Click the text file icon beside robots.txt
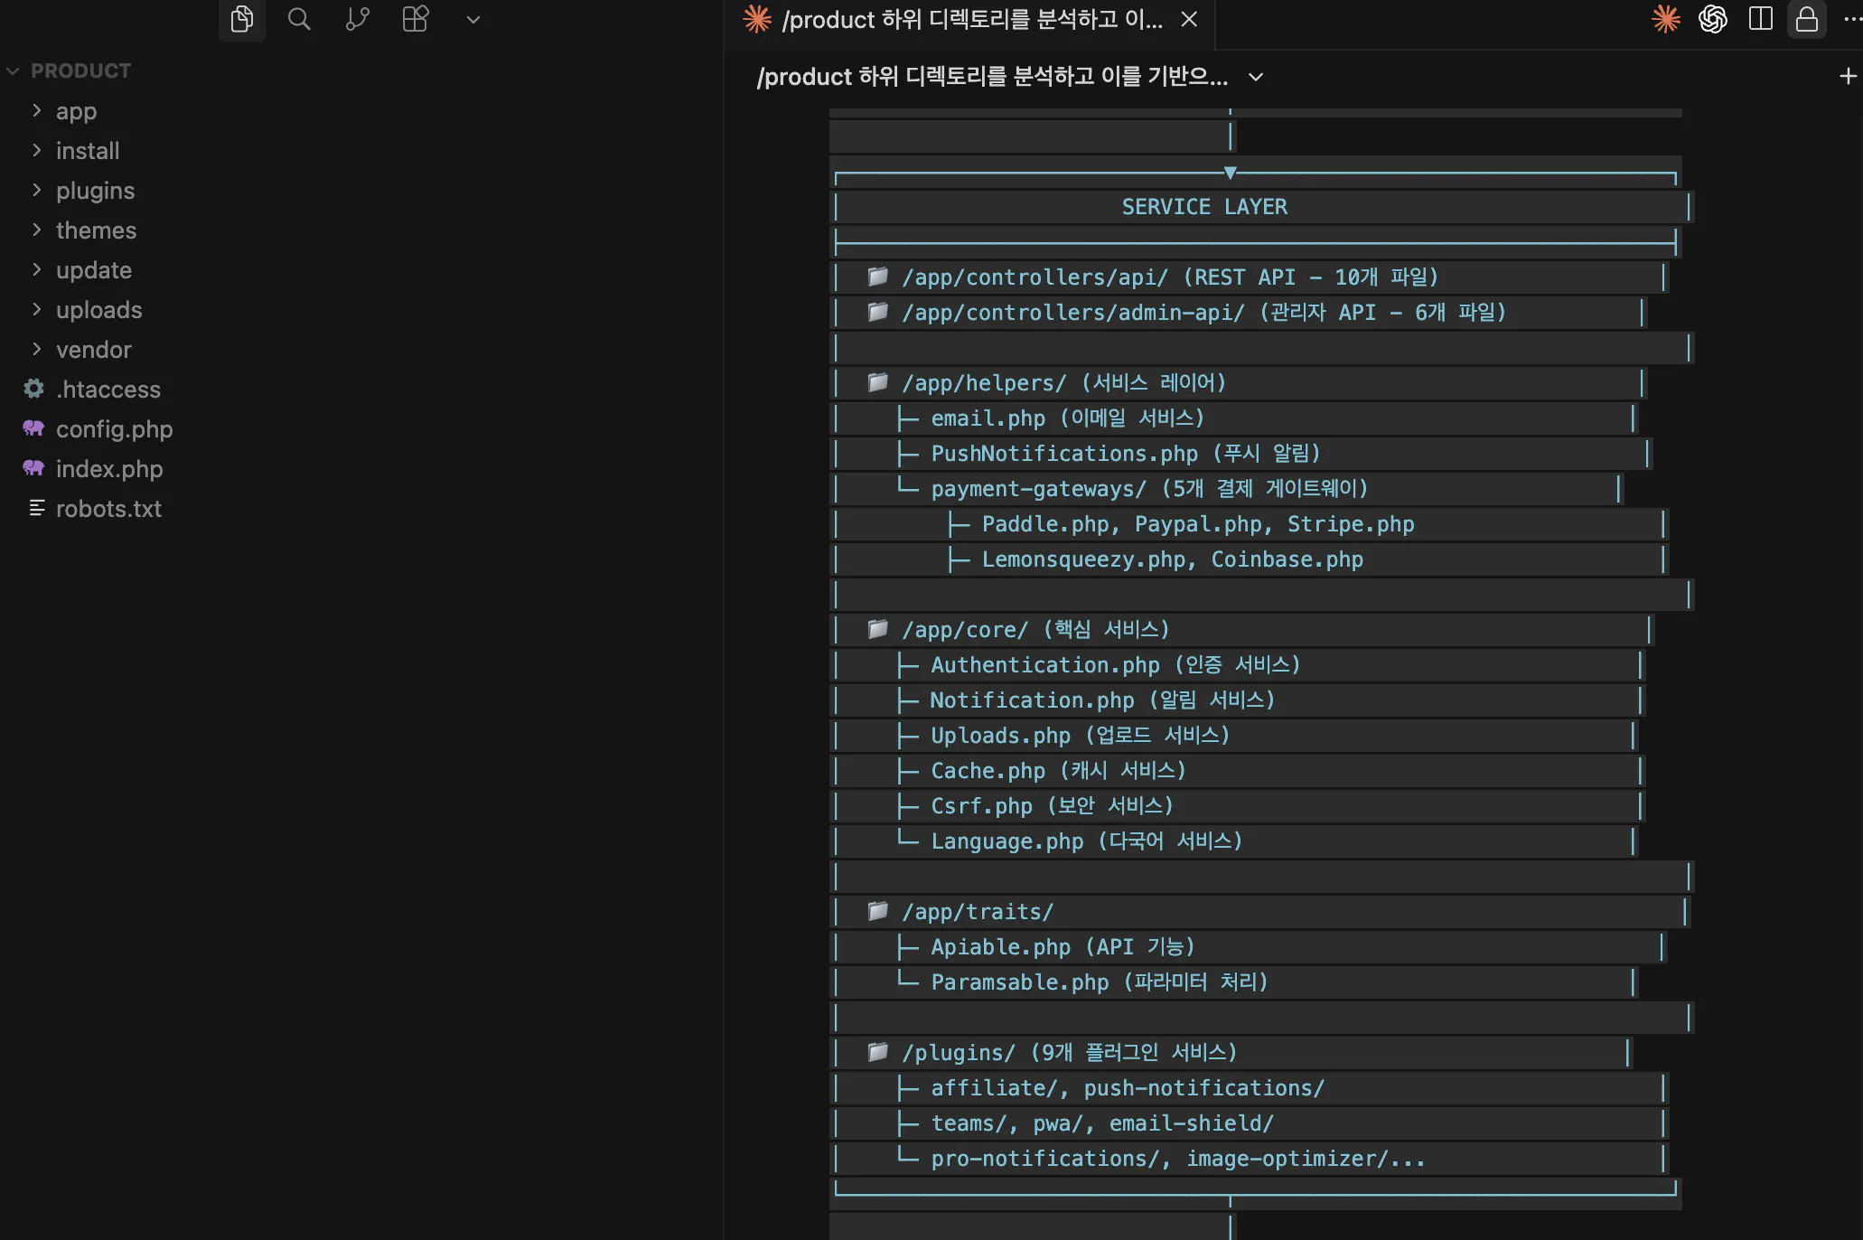 pos(36,508)
